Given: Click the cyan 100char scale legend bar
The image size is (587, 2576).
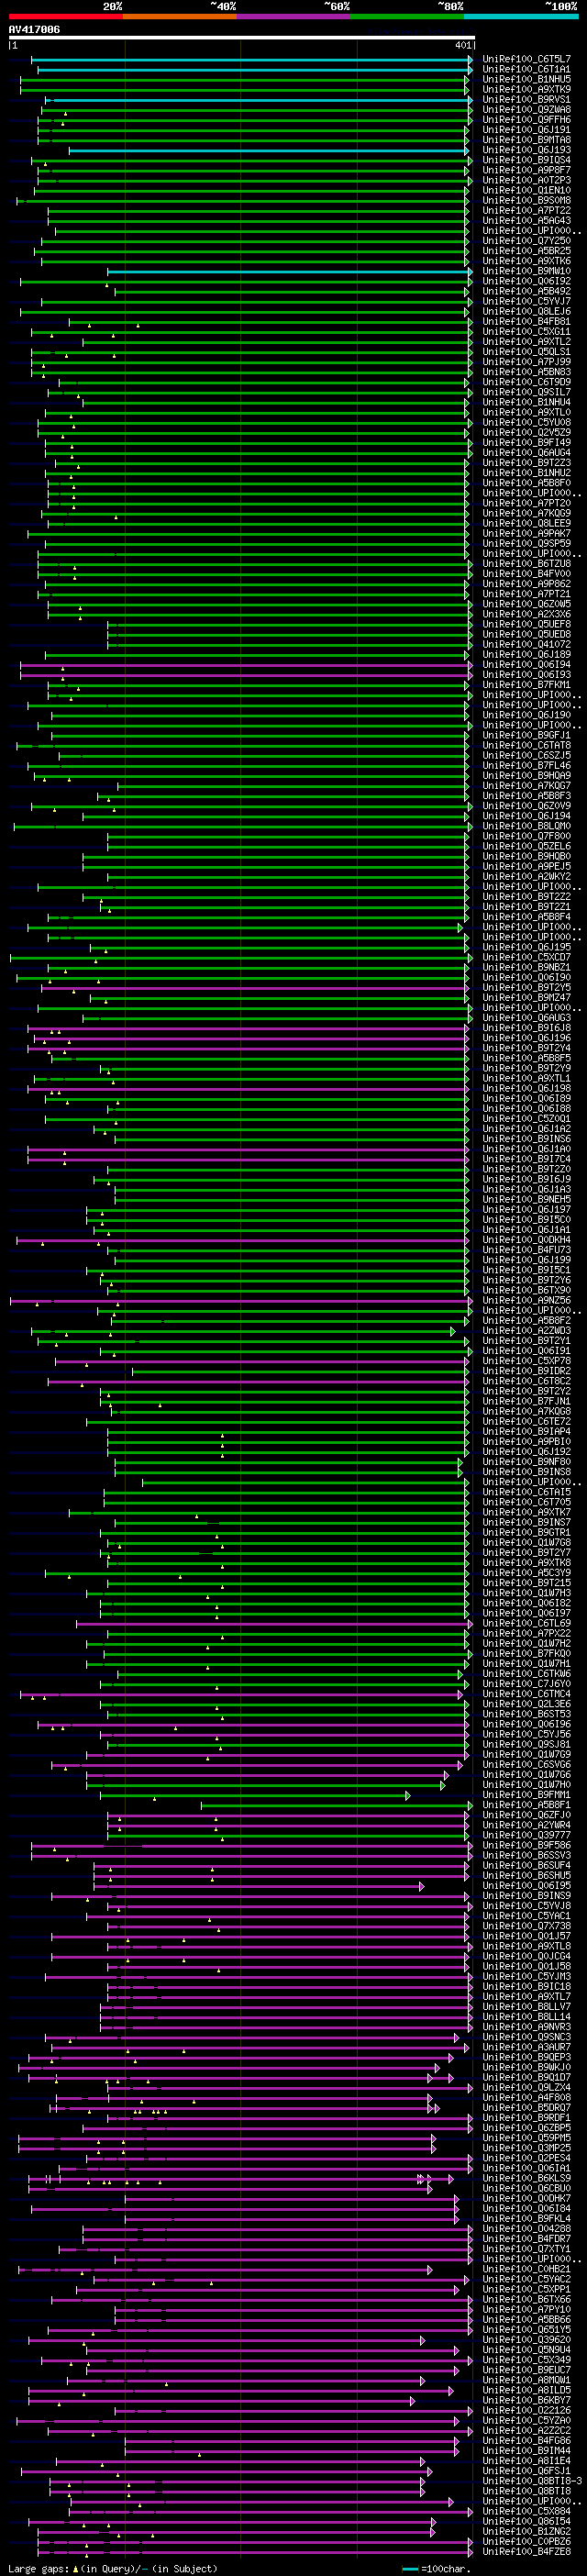Looking at the screenshot, I should click(x=410, y=2569).
